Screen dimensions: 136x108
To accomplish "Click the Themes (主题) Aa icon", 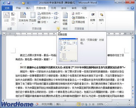I will pos(7,15).
